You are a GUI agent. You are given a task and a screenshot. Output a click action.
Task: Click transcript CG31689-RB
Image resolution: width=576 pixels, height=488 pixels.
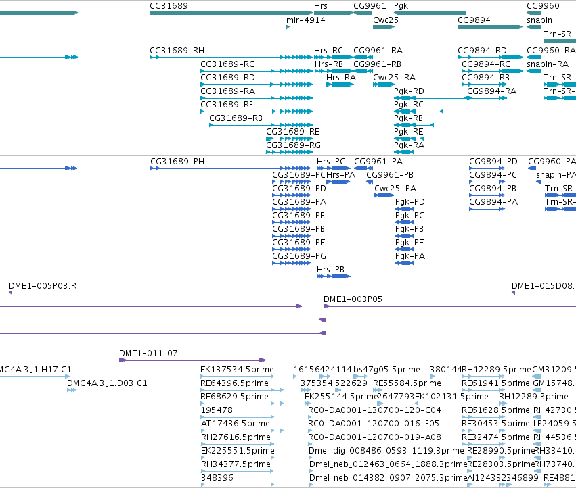pyautogui.click(x=261, y=125)
